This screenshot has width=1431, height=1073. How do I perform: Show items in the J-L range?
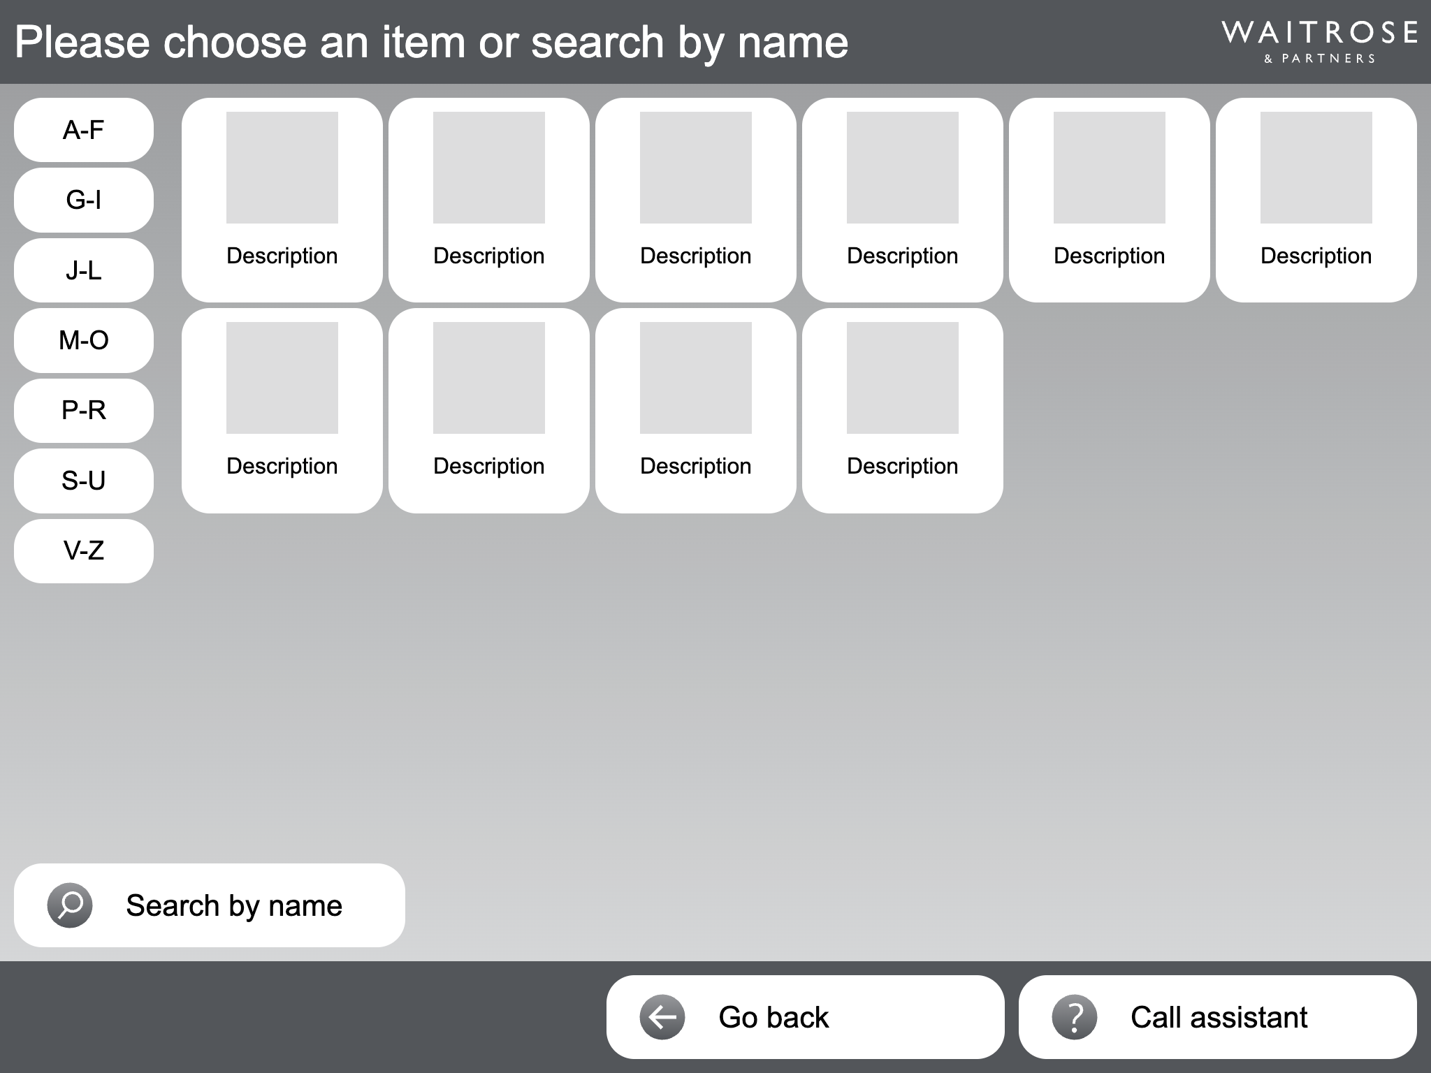[84, 270]
